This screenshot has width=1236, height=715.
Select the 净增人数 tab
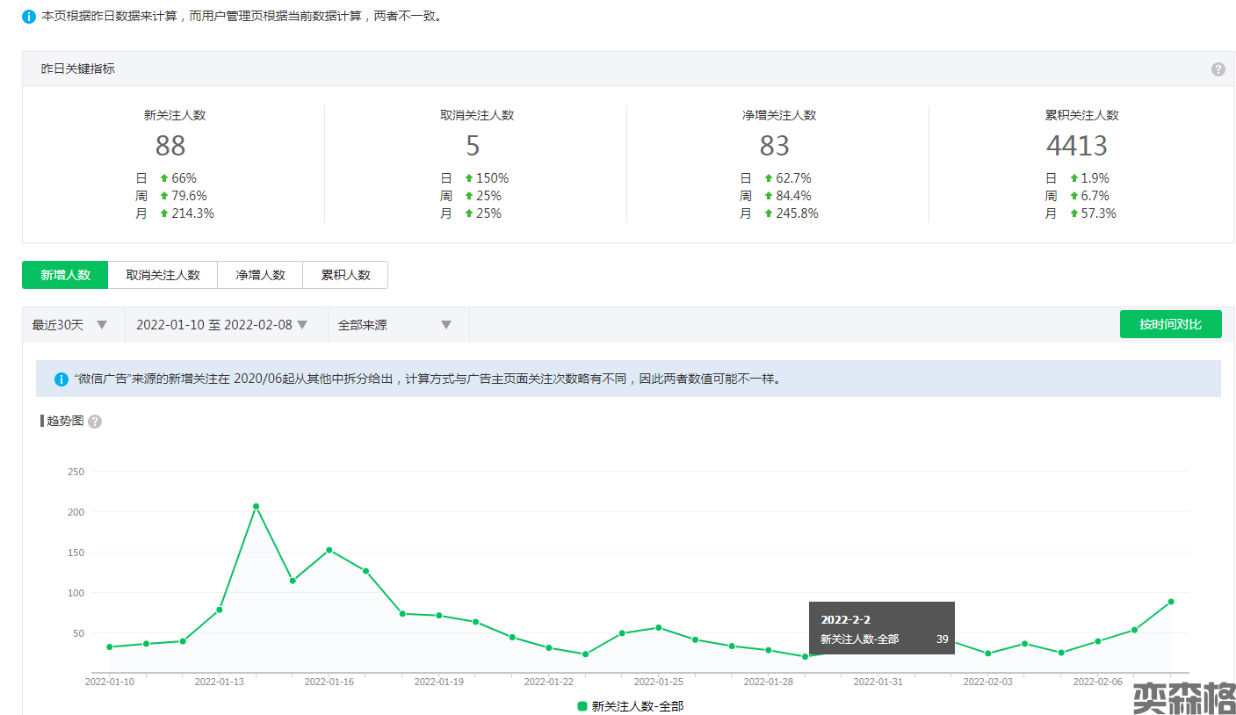point(260,275)
